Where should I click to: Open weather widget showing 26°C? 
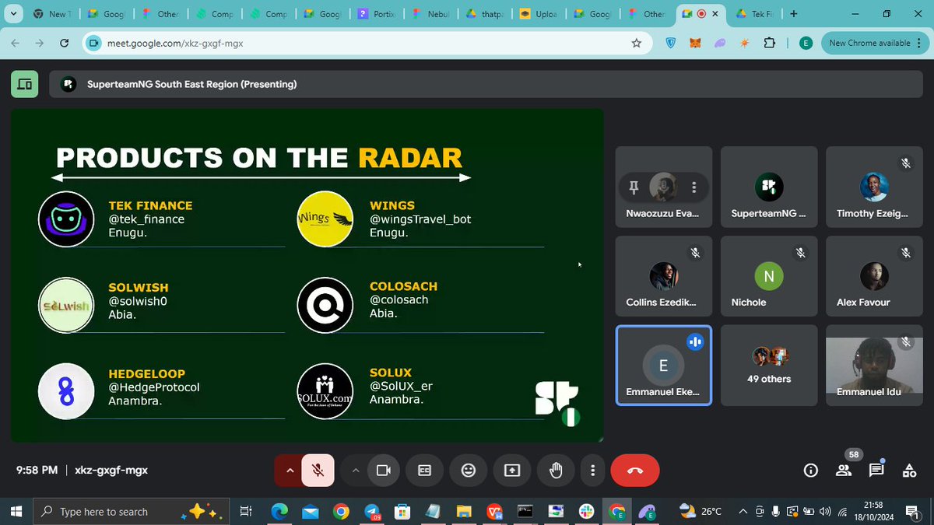point(700,512)
